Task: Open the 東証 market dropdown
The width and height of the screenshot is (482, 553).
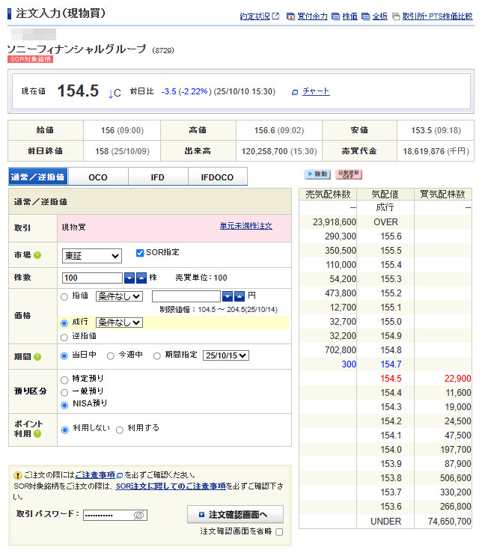Action: click(91, 256)
